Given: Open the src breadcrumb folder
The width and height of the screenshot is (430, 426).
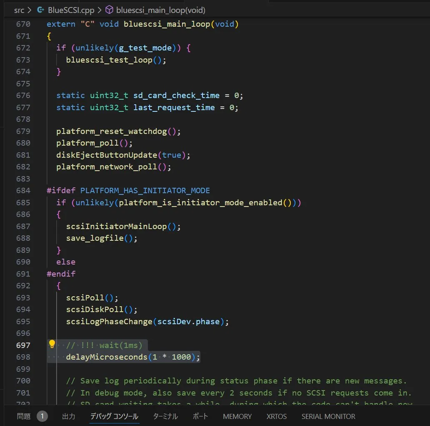Looking at the screenshot, I should (x=19, y=10).
